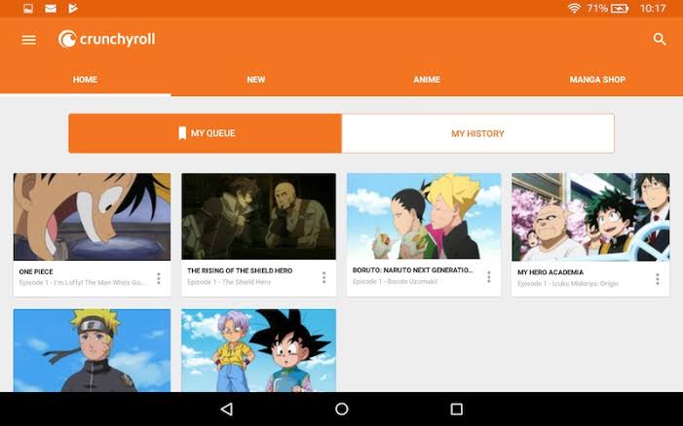
Task: Click 'Episode 1 - The Shield Hero' subtitle
Action: pyautogui.click(x=229, y=282)
